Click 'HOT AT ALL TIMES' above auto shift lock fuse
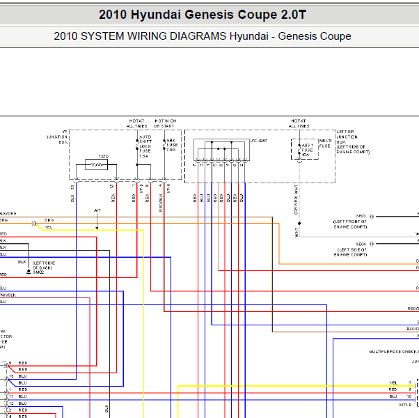 pyautogui.click(x=137, y=123)
